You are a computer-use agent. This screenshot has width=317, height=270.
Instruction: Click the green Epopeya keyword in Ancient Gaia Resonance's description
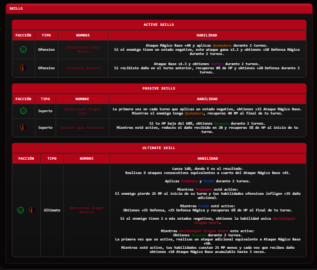point(222,123)
